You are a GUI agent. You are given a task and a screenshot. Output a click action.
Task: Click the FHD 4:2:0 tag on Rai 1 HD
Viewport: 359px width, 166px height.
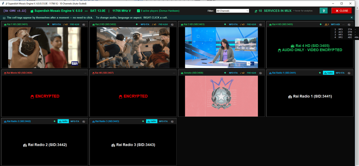(75, 24)
